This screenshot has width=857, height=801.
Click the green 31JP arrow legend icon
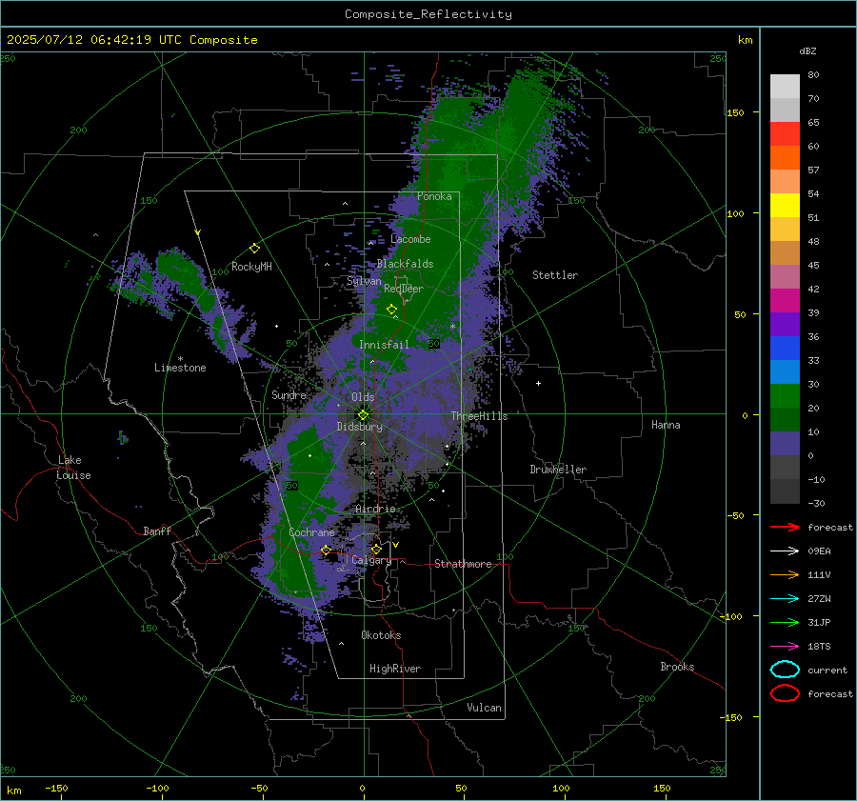tap(785, 622)
